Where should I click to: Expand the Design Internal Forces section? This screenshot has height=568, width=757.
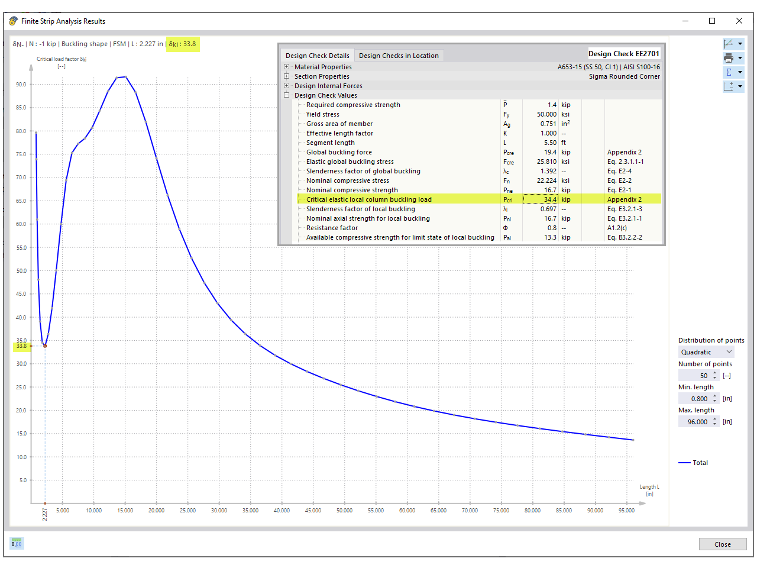click(x=286, y=86)
